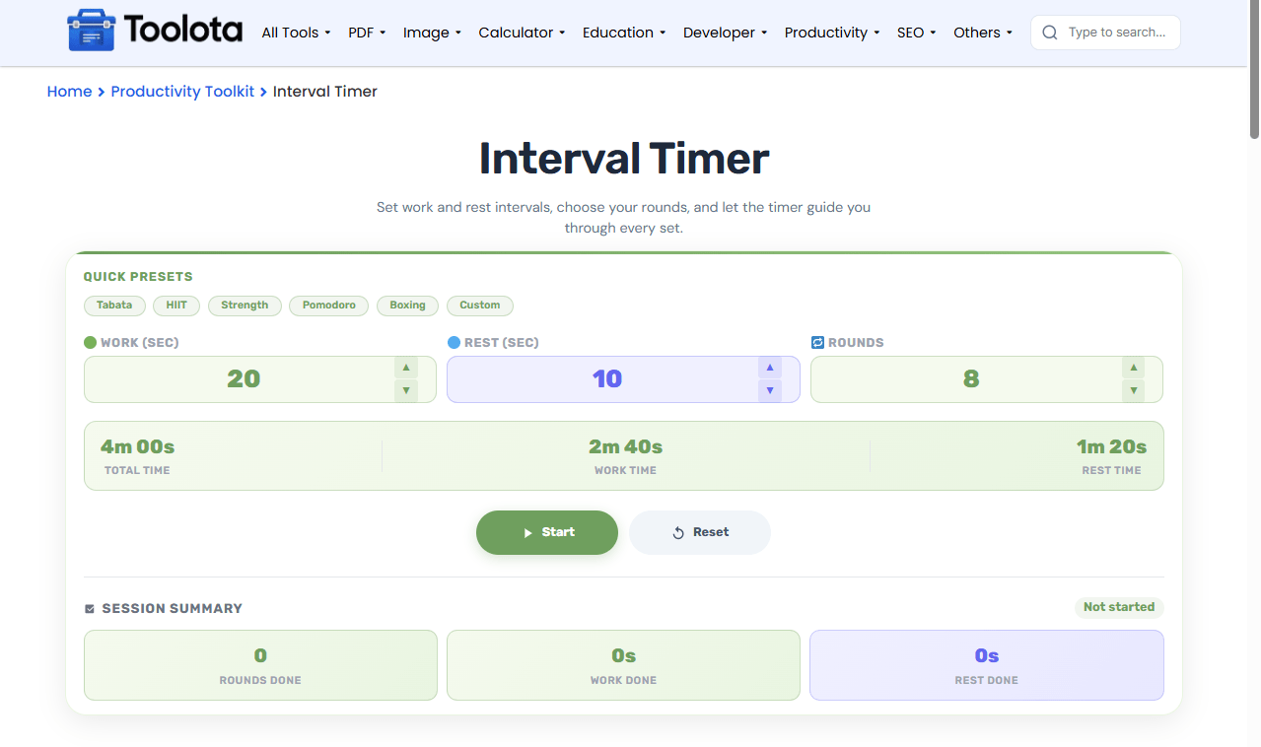Viewport: 1261px width, 747px height.
Task: Choose the Strength preset
Action: click(245, 306)
